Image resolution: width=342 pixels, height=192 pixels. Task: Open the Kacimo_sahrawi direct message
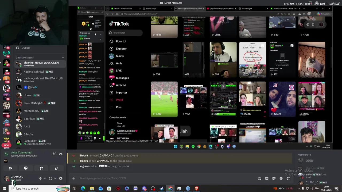pos(40,72)
